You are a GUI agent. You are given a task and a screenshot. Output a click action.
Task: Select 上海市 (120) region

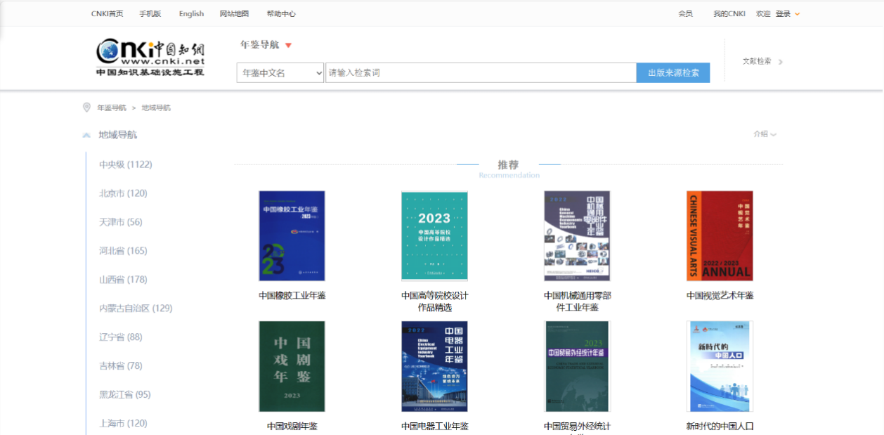[x=123, y=424]
